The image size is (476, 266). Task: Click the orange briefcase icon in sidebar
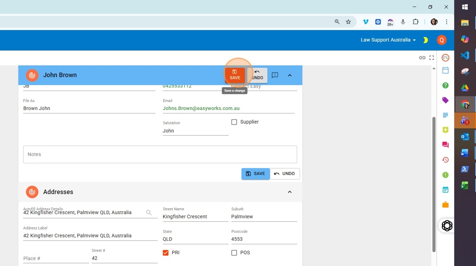[445, 205]
